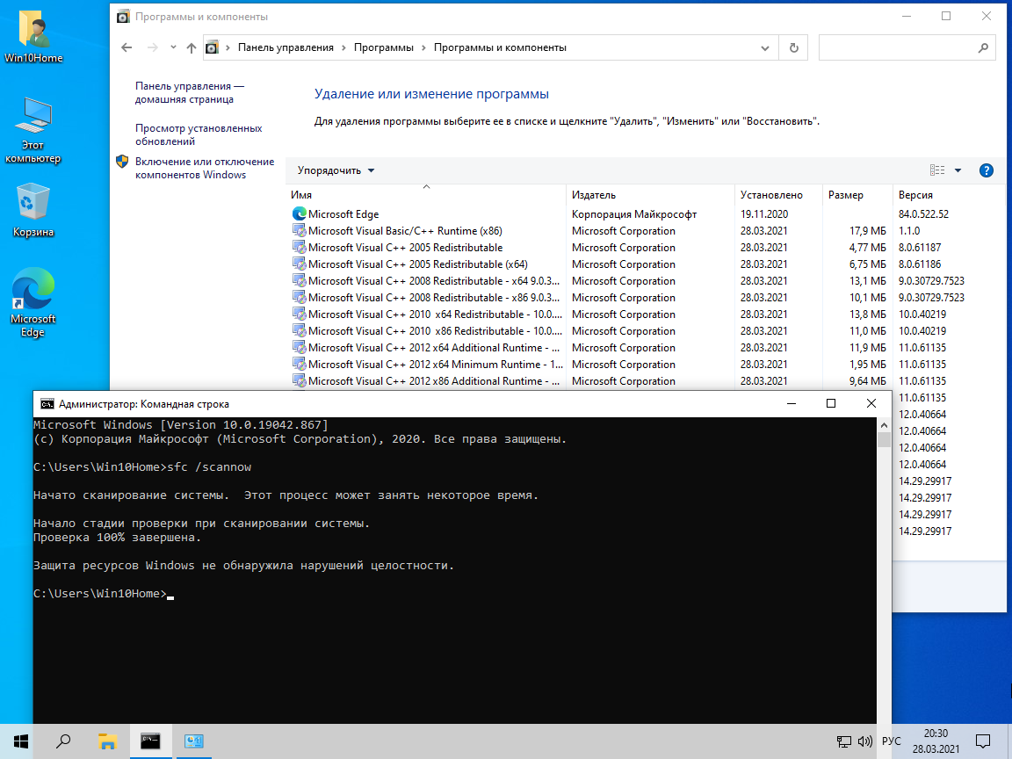Image resolution: width=1012 pixels, height=759 pixels.
Task: Click the search field in Programs window
Action: (x=896, y=48)
